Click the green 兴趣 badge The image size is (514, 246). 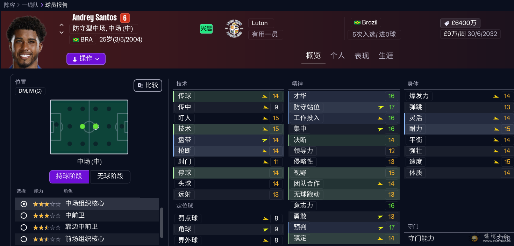(206, 29)
